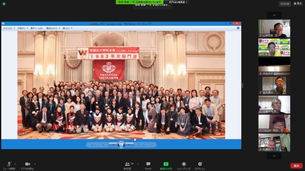305x171 pixels.
Task: Select the fifth participant thumbnail with headband
Action: [274, 105]
